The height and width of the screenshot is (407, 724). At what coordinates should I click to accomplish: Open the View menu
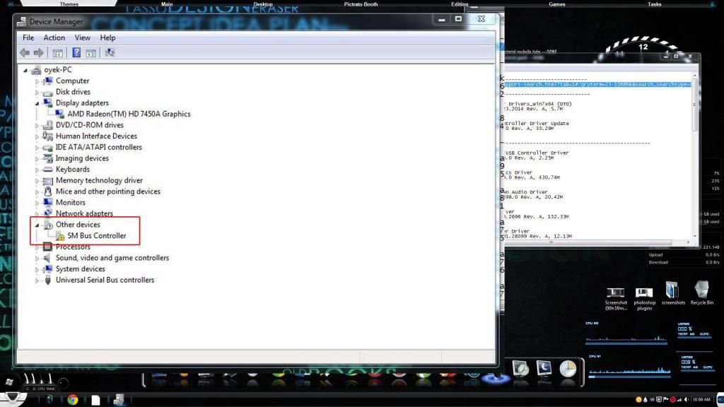click(83, 38)
